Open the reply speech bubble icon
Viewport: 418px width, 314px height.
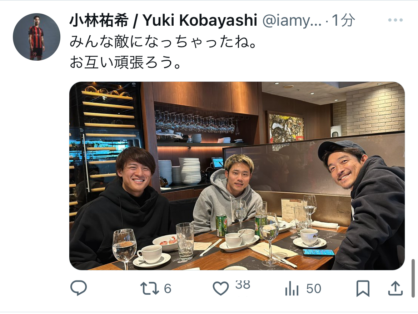click(78, 288)
